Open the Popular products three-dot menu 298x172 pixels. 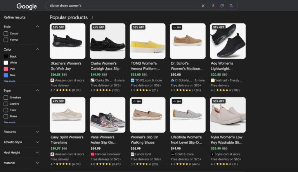point(92,18)
